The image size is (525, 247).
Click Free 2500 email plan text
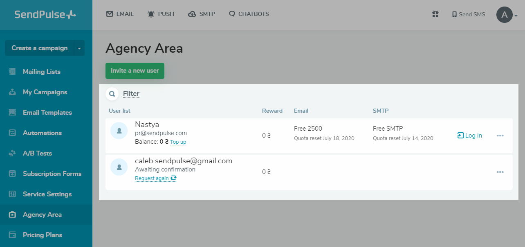(308, 129)
